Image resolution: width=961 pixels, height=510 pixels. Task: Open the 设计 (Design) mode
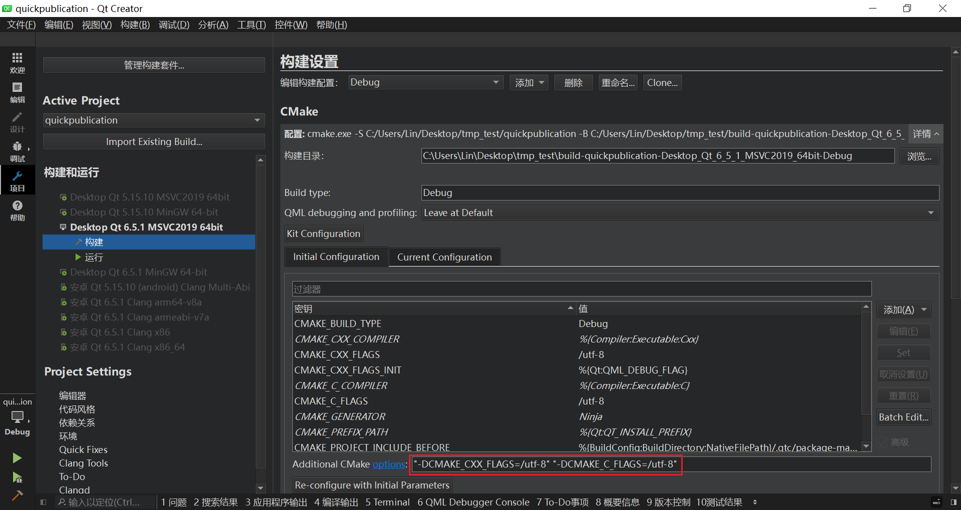[18, 122]
